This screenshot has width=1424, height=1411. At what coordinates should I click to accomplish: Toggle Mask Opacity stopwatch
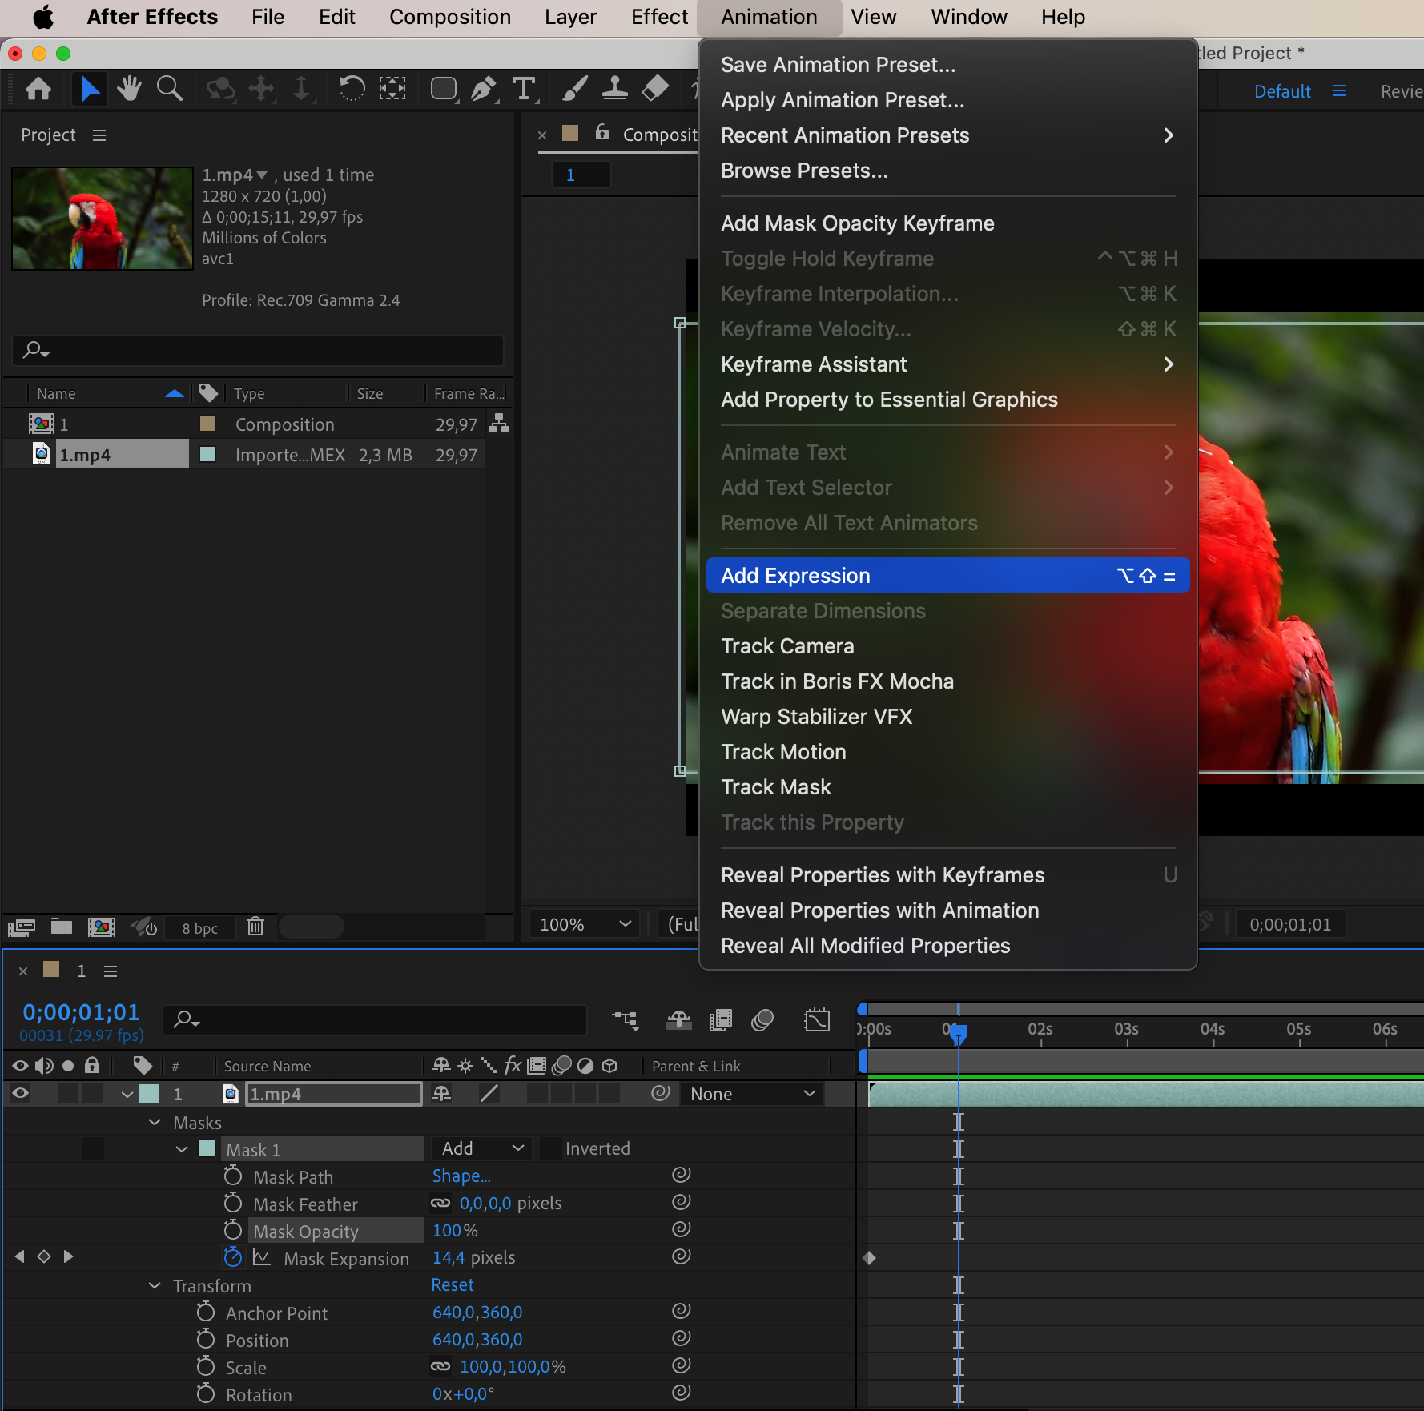pos(232,1230)
